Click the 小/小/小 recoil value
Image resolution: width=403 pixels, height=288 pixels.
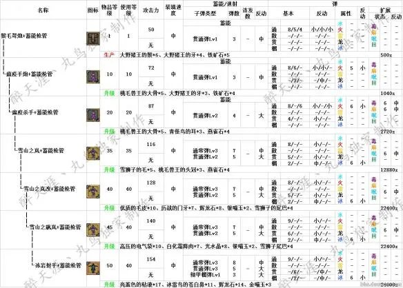[x=322, y=29]
